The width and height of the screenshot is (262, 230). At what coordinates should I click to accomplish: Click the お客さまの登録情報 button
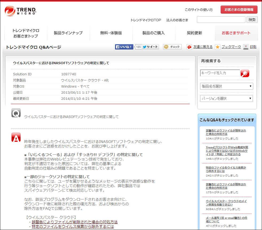pyautogui.click(x=239, y=9)
